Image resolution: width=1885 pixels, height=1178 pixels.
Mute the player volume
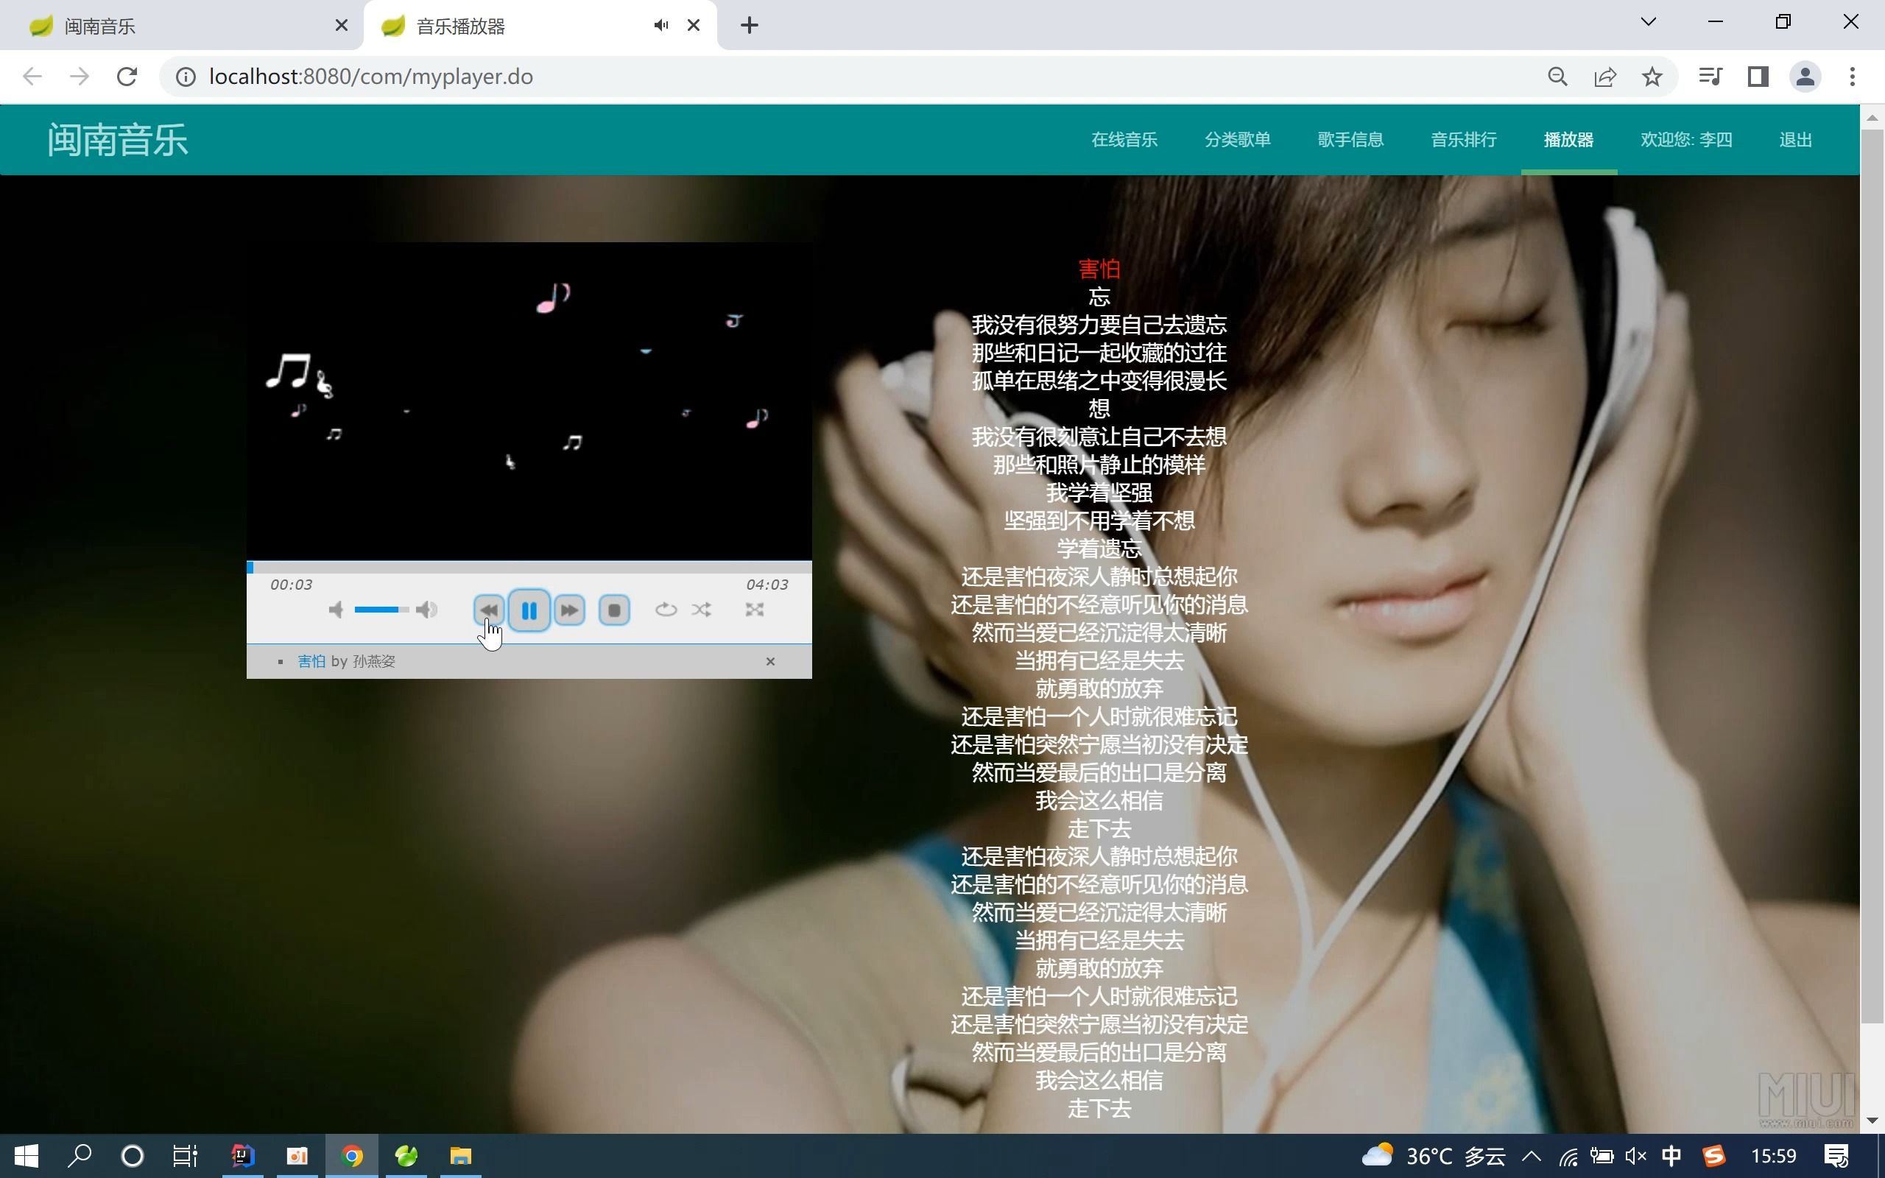tap(336, 610)
